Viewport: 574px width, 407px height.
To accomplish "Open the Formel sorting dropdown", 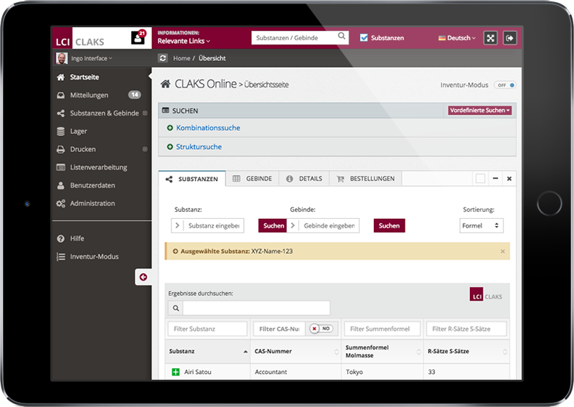I will [x=481, y=225].
